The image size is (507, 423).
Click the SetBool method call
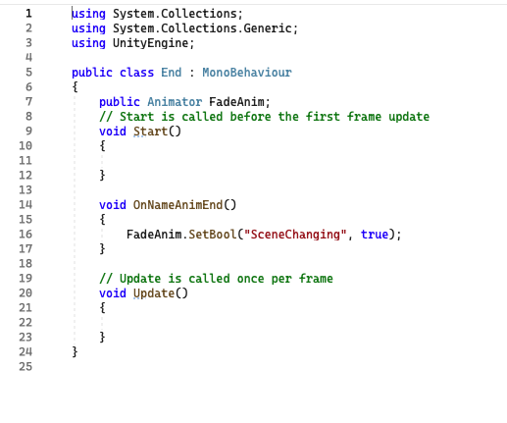(x=212, y=235)
